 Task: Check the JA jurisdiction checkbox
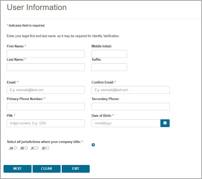(16, 148)
